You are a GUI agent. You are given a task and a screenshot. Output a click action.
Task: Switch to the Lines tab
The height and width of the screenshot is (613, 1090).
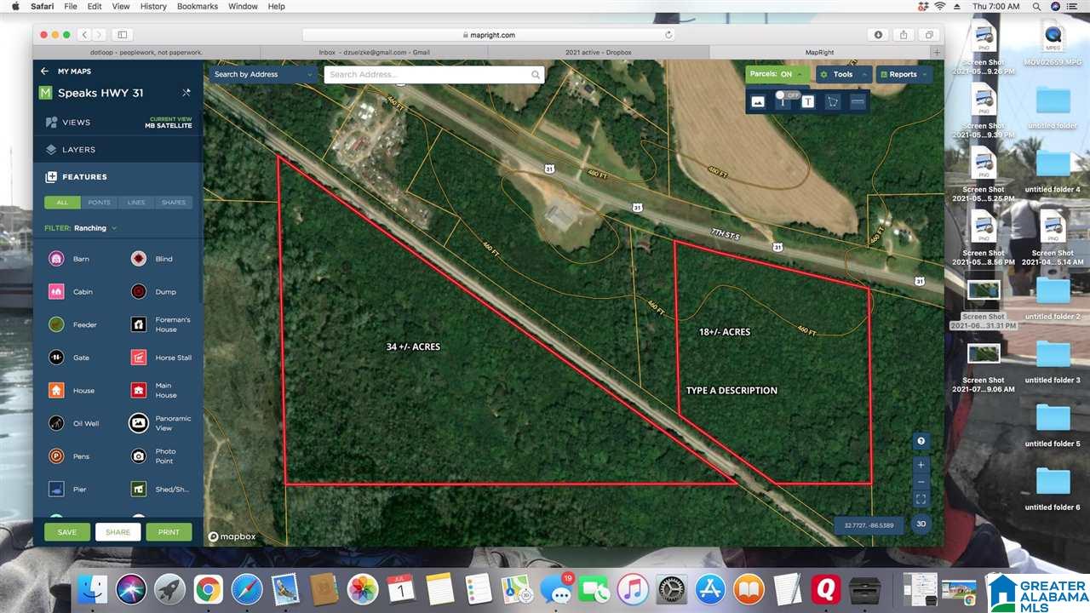(x=136, y=203)
